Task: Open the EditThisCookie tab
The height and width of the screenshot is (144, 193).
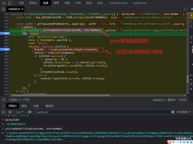Action: (x=119, y=3)
